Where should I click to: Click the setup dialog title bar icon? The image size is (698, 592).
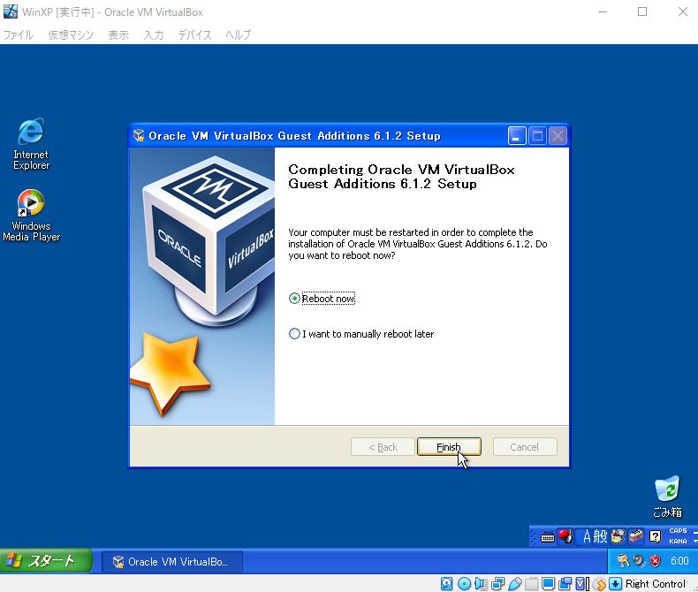click(x=139, y=135)
